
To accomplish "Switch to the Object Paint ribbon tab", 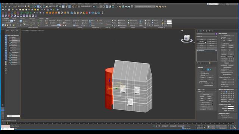I will click(x=32, y=18).
